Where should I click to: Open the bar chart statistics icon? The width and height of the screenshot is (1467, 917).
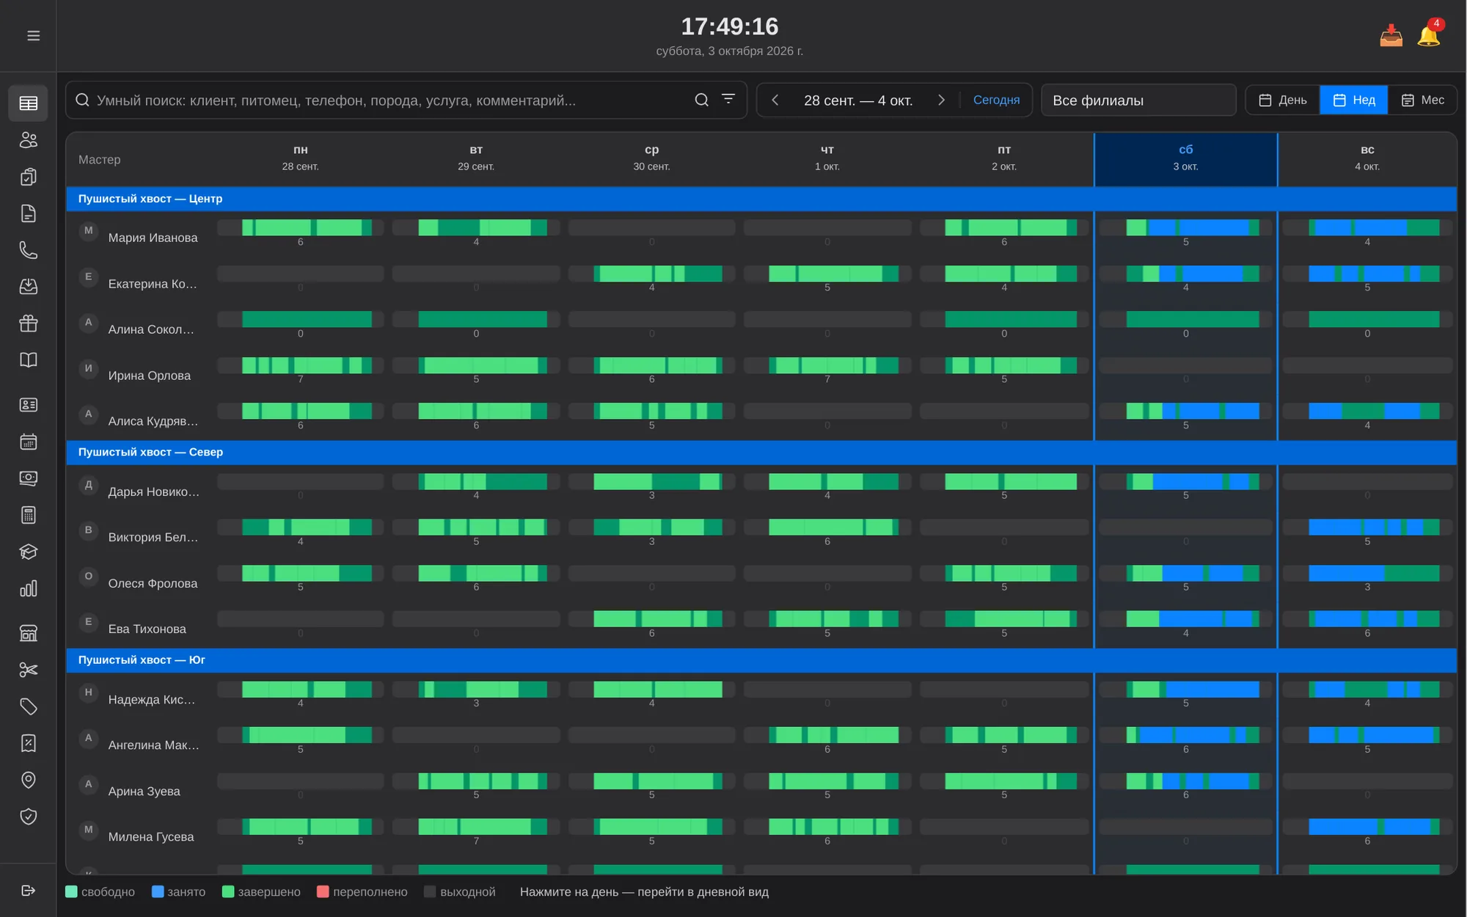[x=29, y=588]
